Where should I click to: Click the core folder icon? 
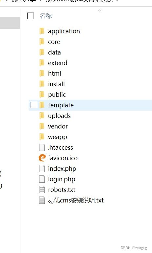[42, 42]
